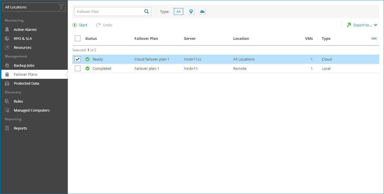Click the 'Completed' status text
Screen dimensions: 384x194
click(x=102, y=68)
